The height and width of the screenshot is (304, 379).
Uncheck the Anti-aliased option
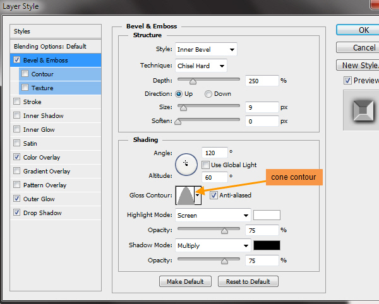click(x=214, y=196)
